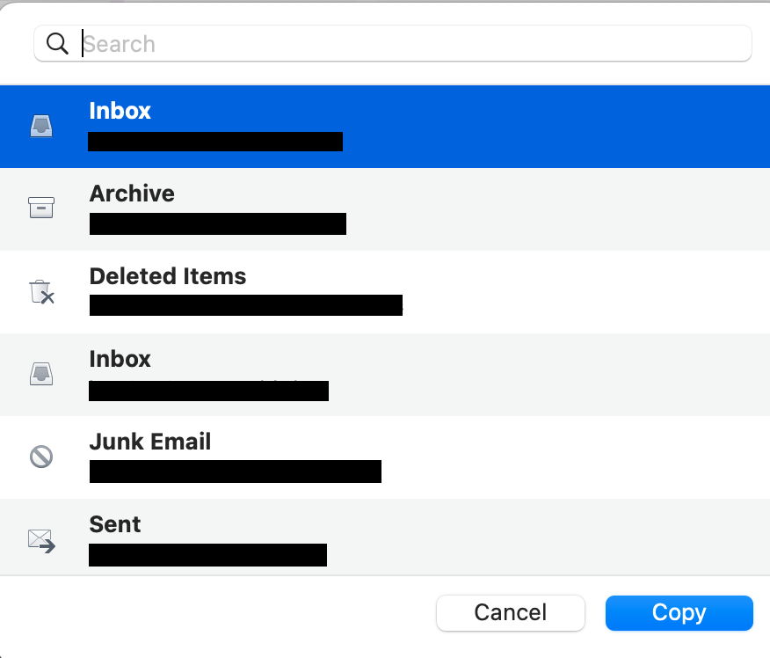The height and width of the screenshot is (658, 770).
Task: Click the magnifying glass search icon
Action: click(x=57, y=44)
